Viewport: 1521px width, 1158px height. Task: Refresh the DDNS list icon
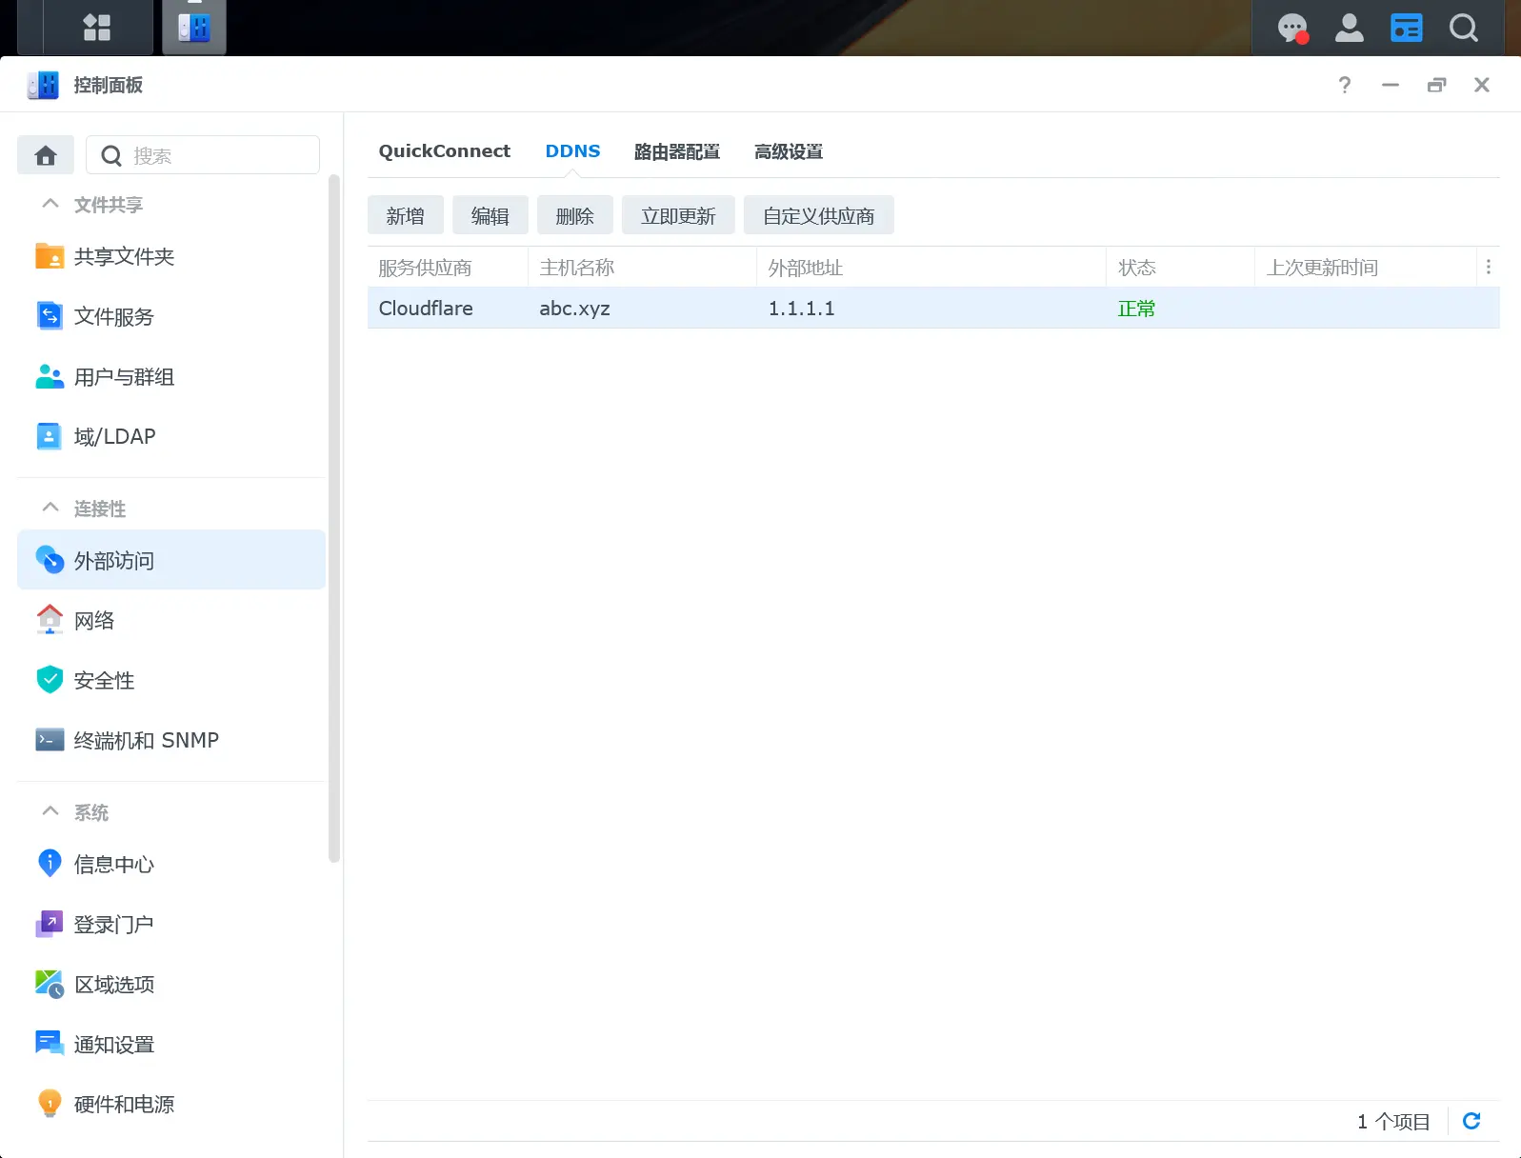tap(1471, 1121)
